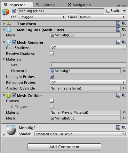Click the Mesh Collider component icon
128x153 pixels.
coord(9,95)
